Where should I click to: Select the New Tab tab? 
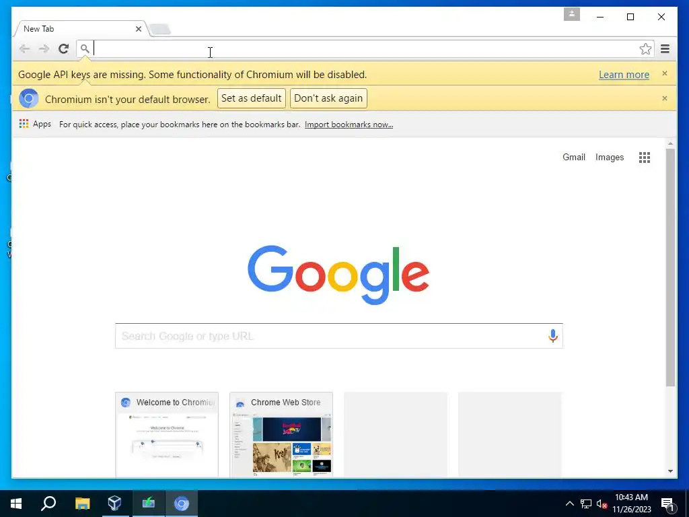[x=79, y=29]
